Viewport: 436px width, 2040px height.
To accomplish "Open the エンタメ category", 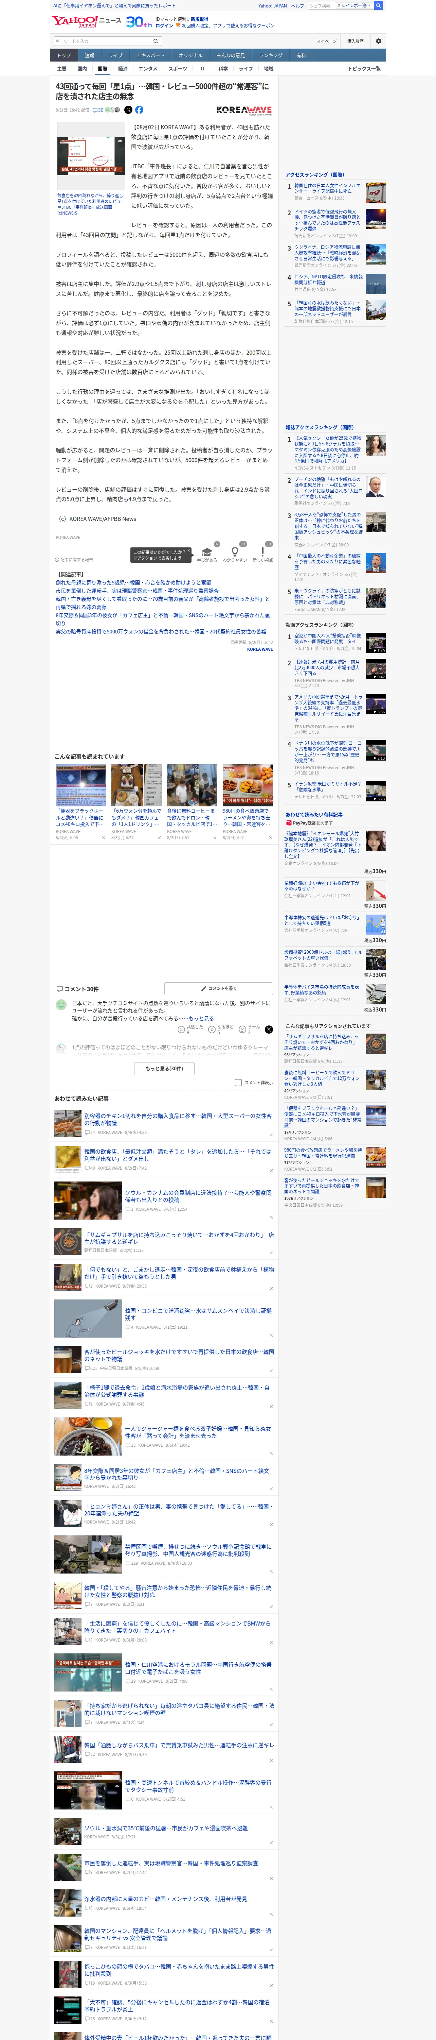I will tap(148, 69).
